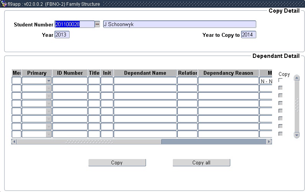This screenshot has width=305, height=192.
Task: Open the first row Primary dropdown
Action: point(48,81)
